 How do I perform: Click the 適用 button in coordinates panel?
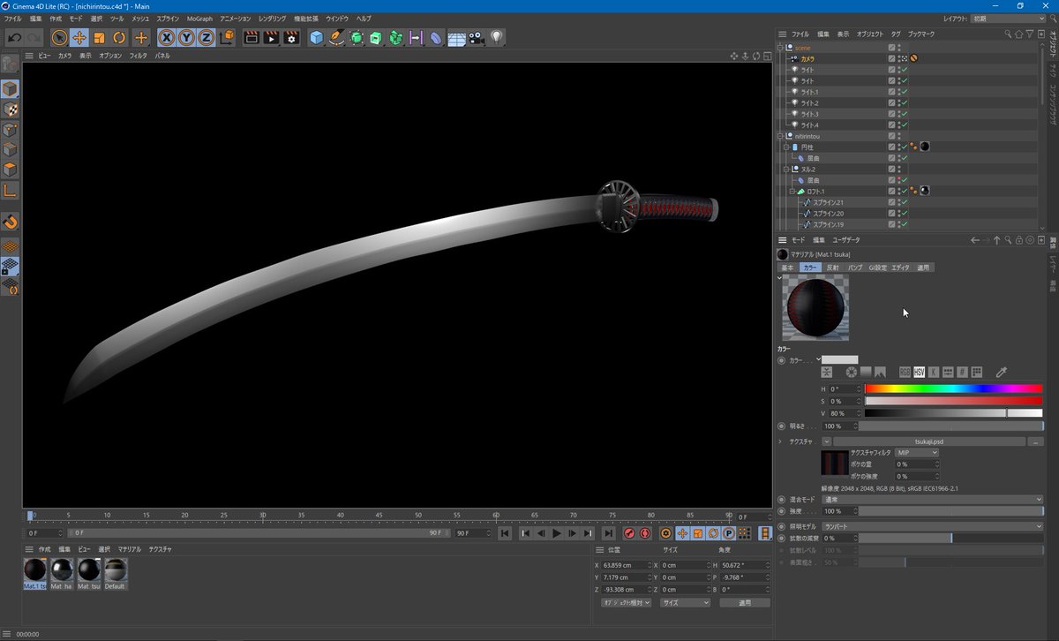point(744,603)
